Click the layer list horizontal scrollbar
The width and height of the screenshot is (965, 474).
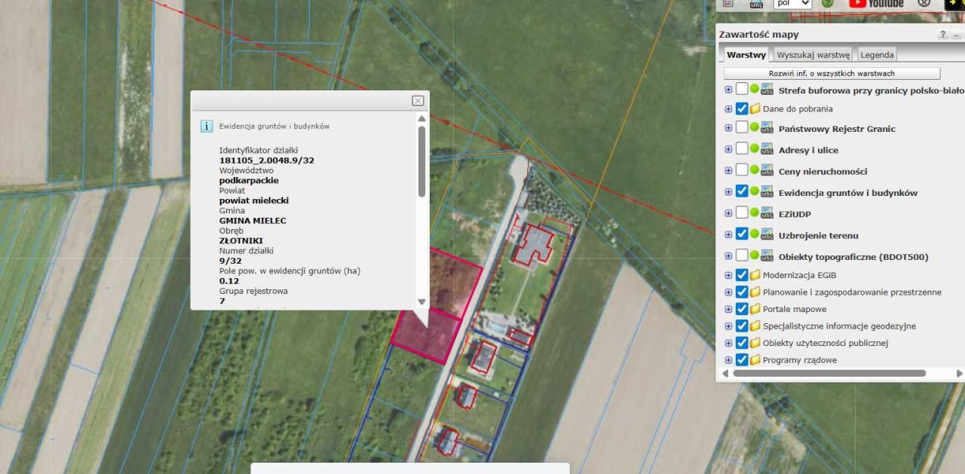click(x=829, y=373)
